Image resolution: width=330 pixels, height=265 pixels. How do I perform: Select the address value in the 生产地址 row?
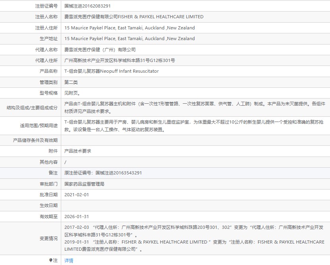pos(130,39)
